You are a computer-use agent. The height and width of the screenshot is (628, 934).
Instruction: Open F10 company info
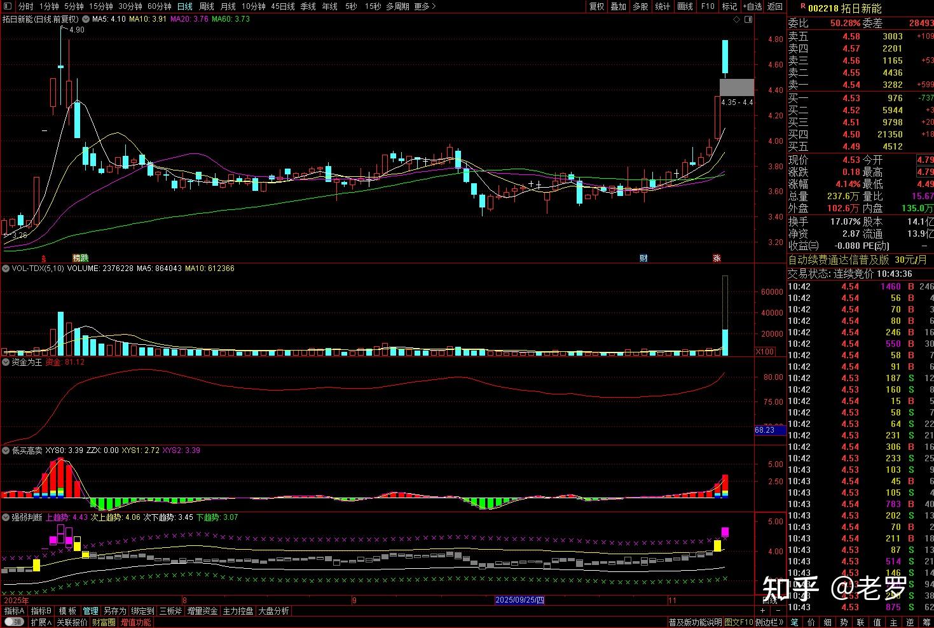coord(708,6)
